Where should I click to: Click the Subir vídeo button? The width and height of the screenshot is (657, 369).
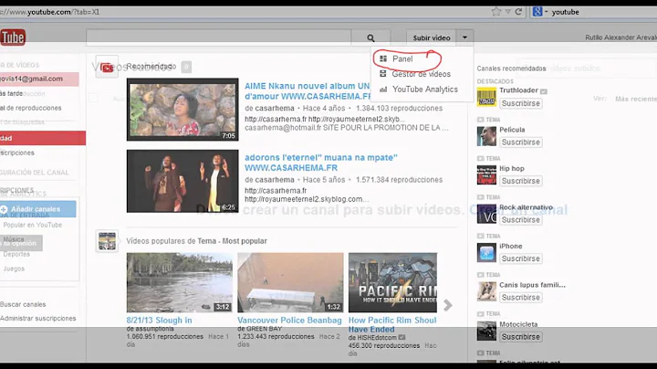(x=431, y=37)
